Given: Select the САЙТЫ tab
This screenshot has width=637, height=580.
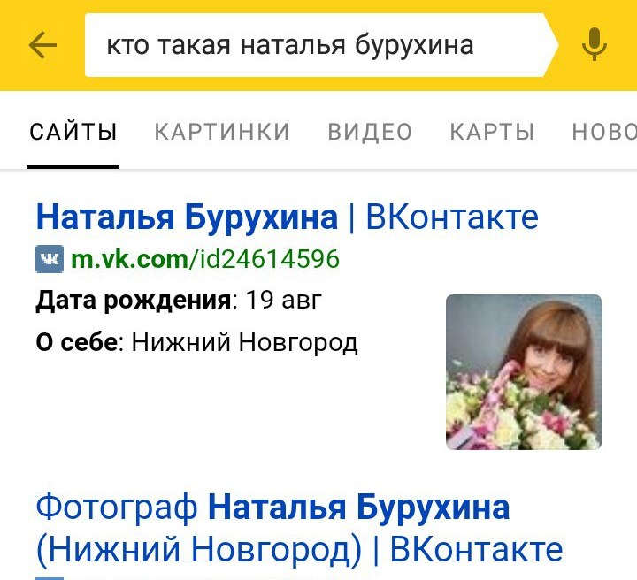Looking at the screenshot, I should (x=73, y=132).
